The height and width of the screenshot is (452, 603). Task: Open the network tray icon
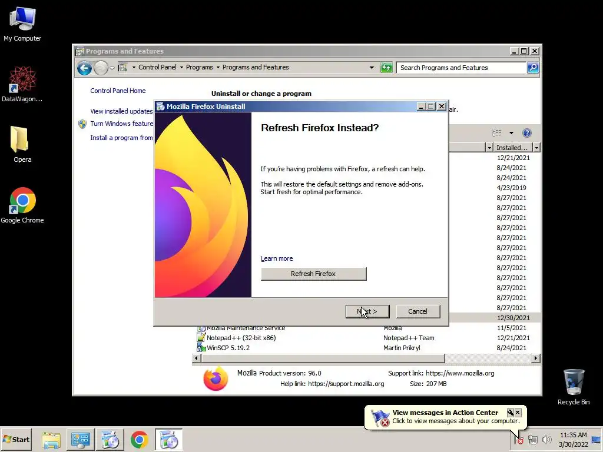click(x=532, y=439)
